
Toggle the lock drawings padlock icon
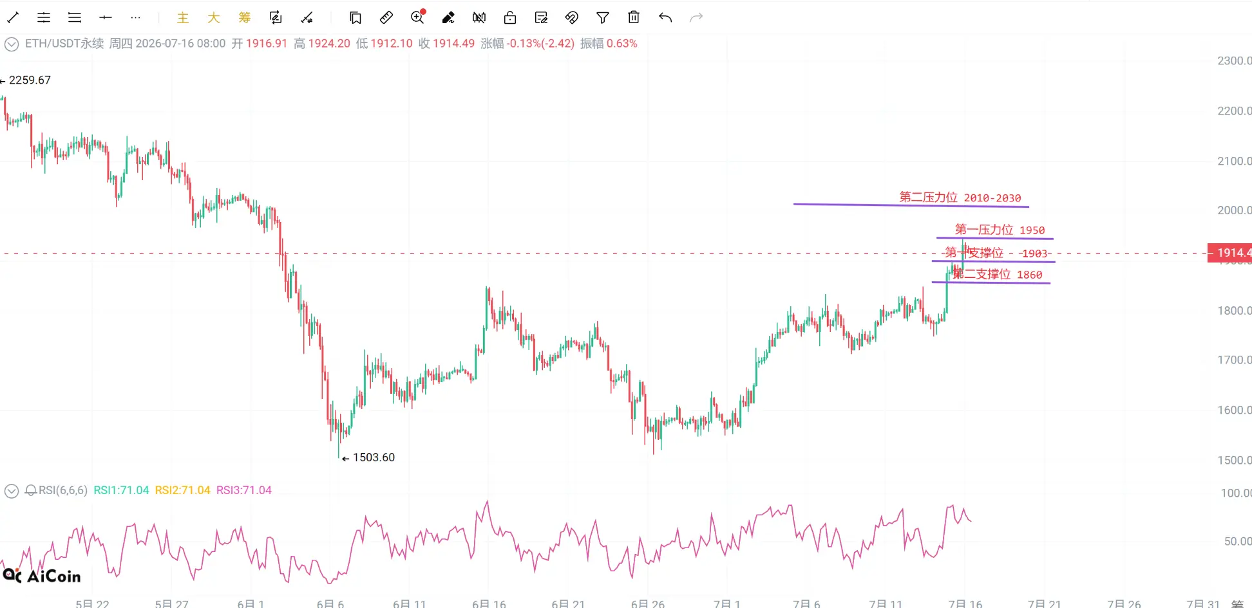click(x=510, y=17)
